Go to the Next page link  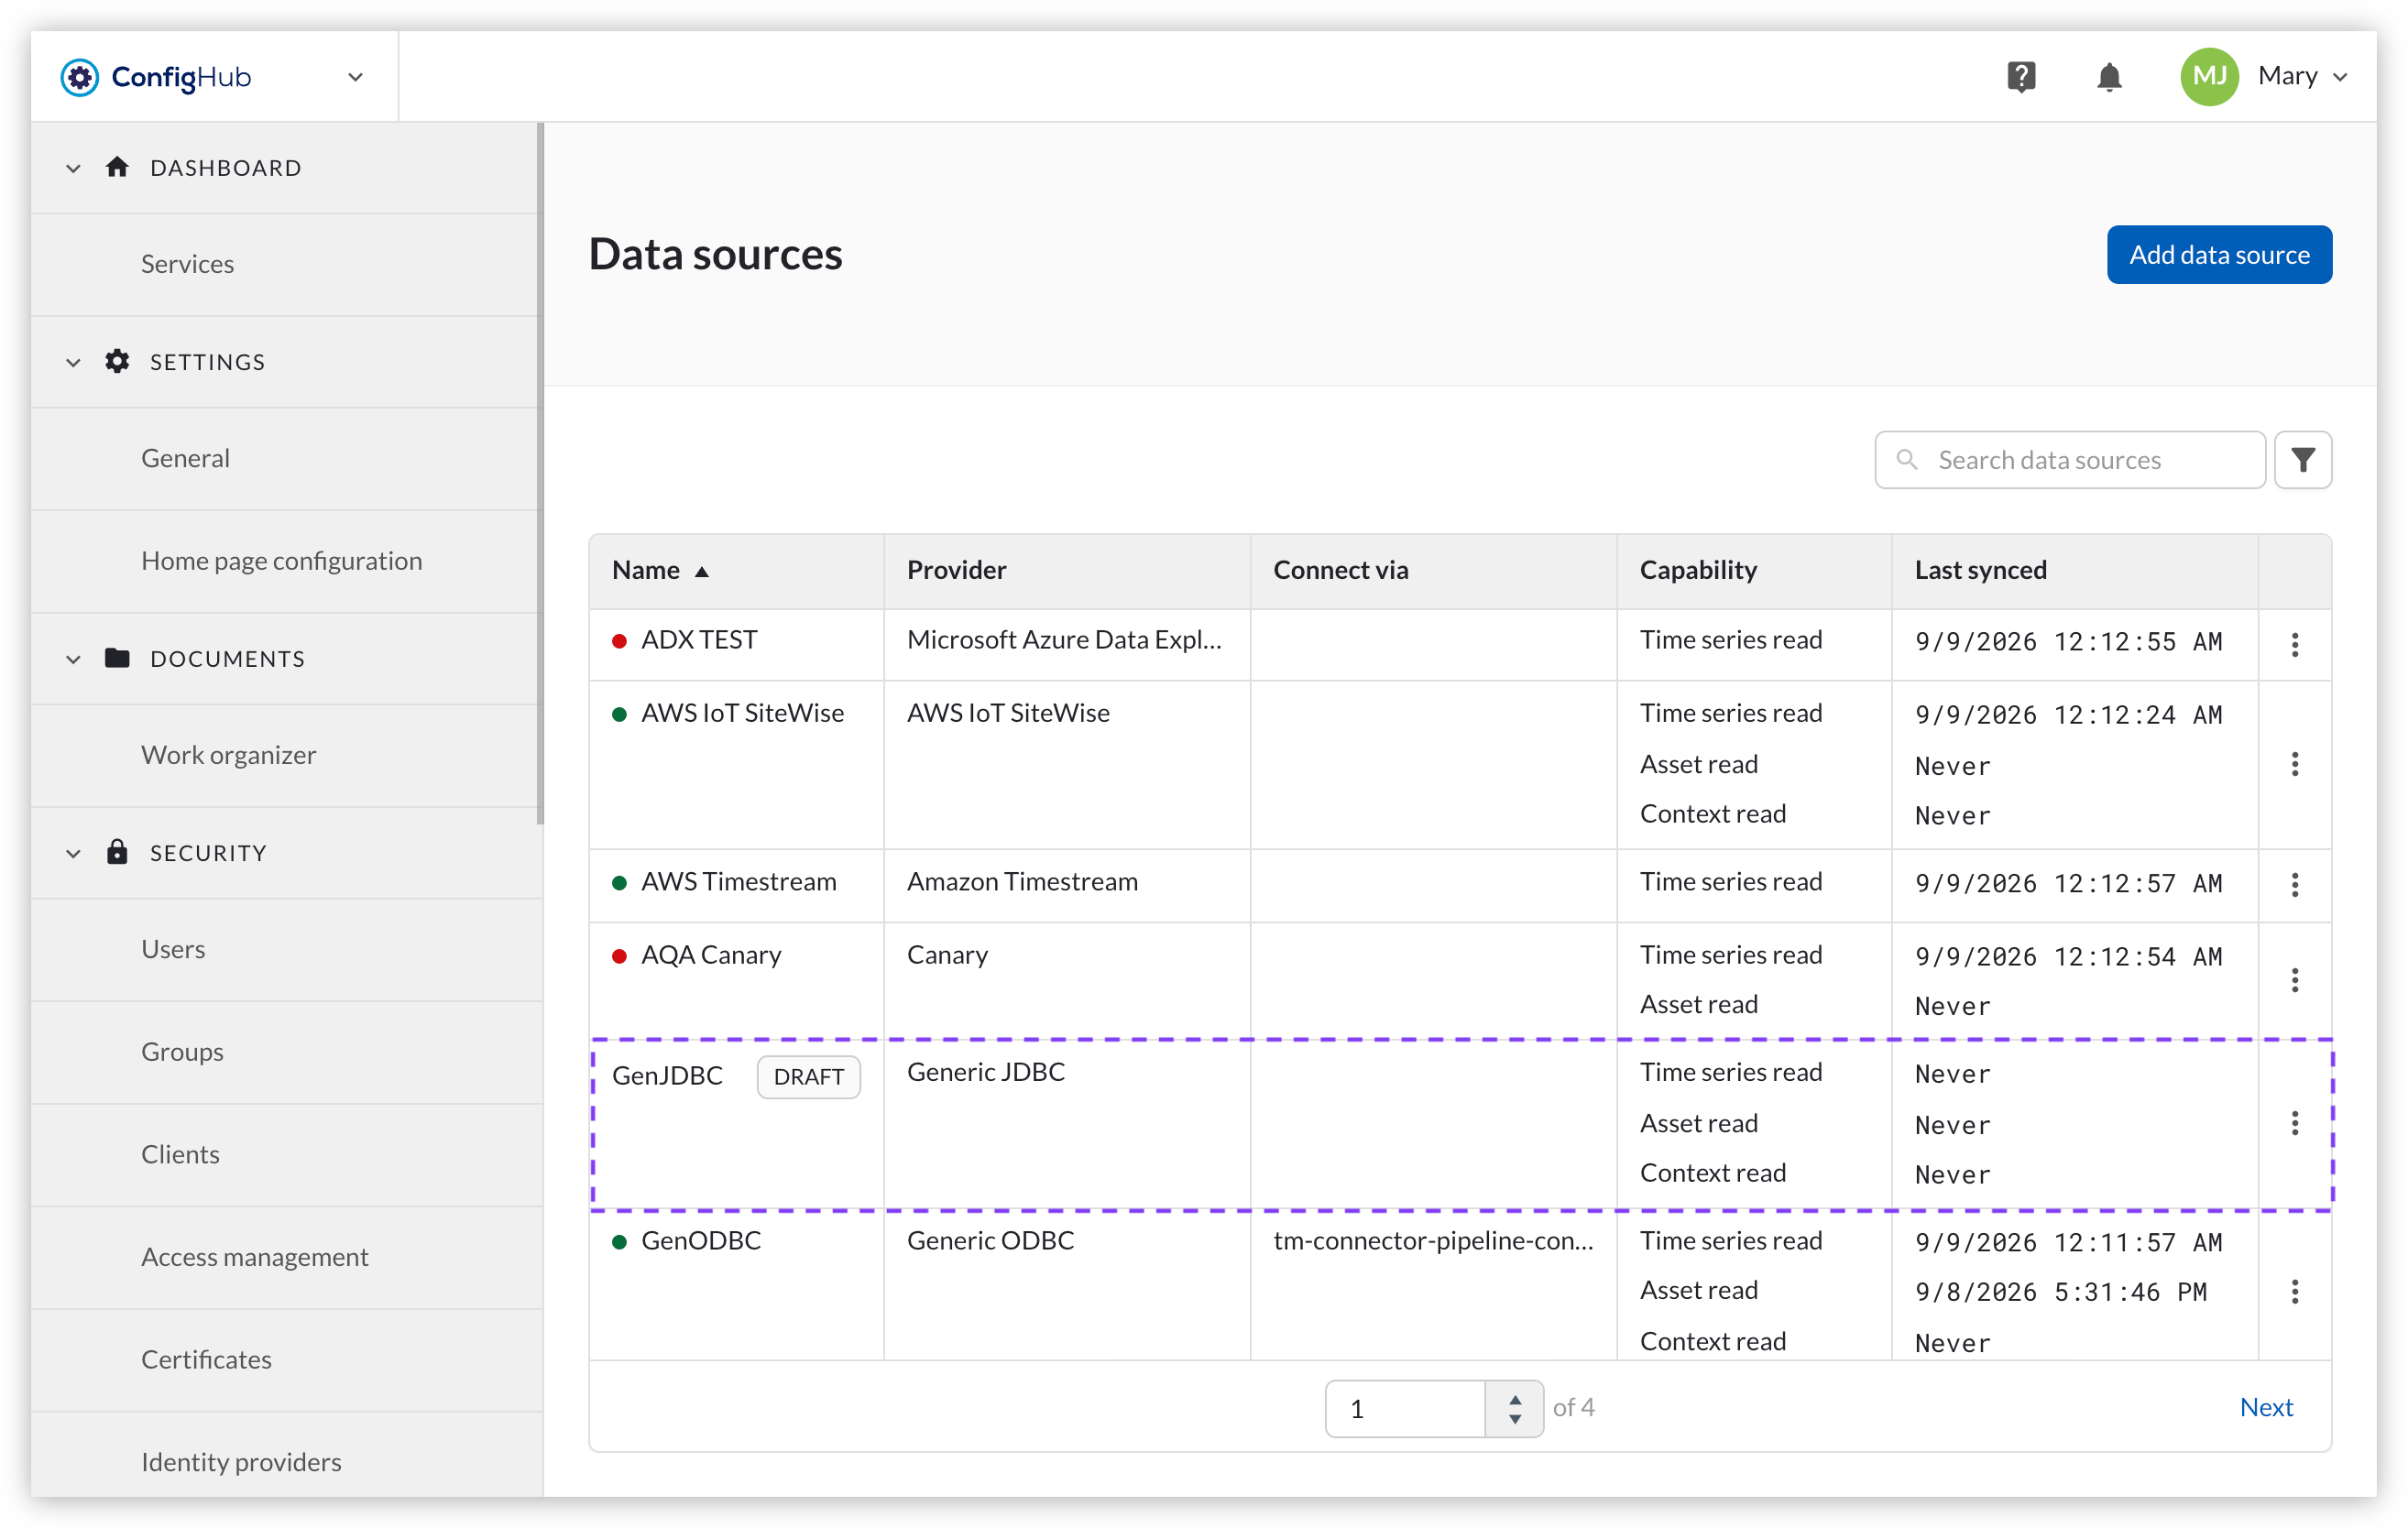[2266, 1407]
